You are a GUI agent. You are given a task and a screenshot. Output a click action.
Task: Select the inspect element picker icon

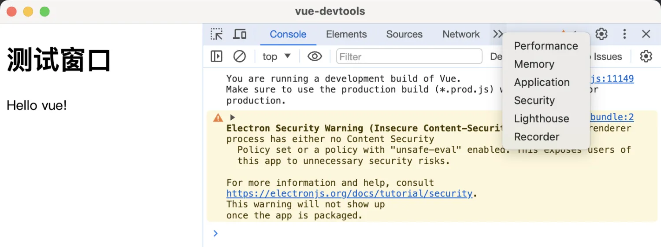216,34
